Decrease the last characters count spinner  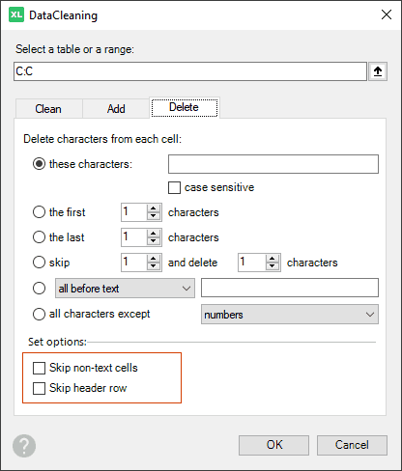154,241
